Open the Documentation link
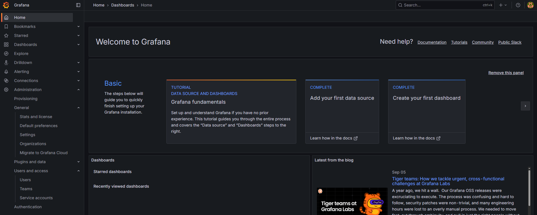This screenshot has width=537, height=215. pos(432,42)
